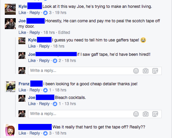Open sticker icon in second reply box
Viewport: 172px width, 138px height.
(x=155, y=114)
